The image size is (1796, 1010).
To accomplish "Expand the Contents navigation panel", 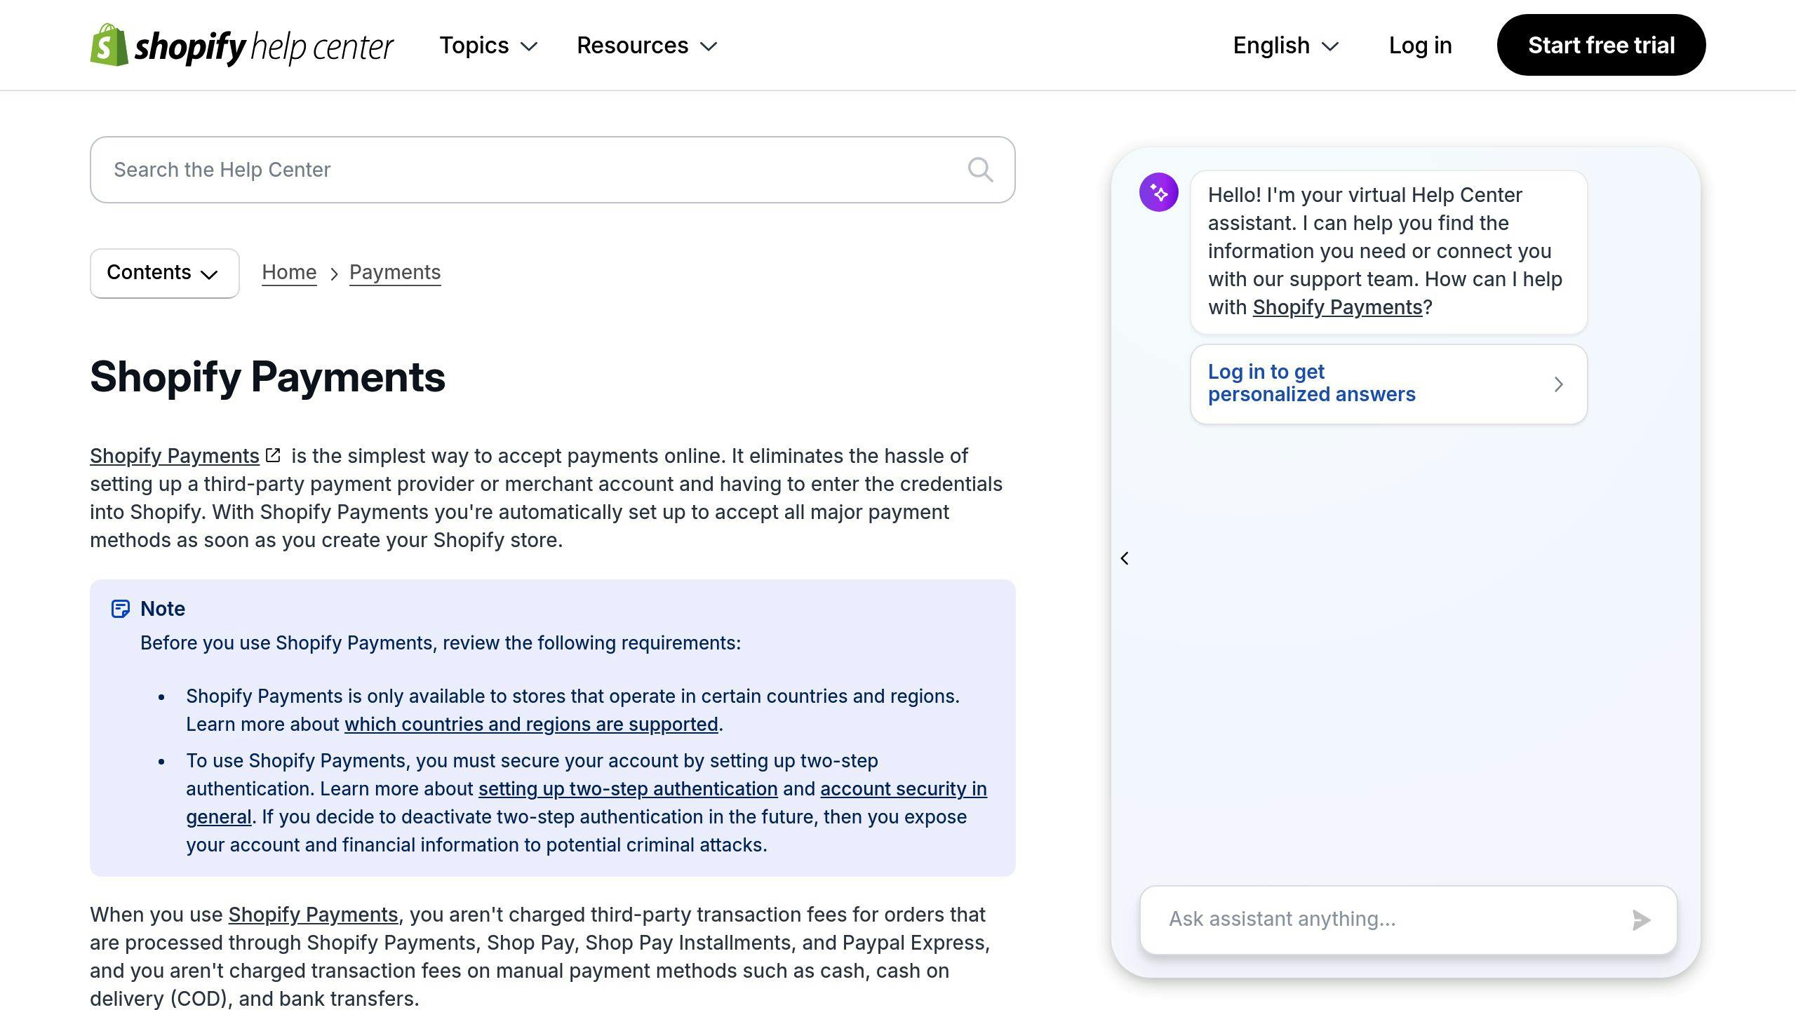I will (x=164, y=273).
